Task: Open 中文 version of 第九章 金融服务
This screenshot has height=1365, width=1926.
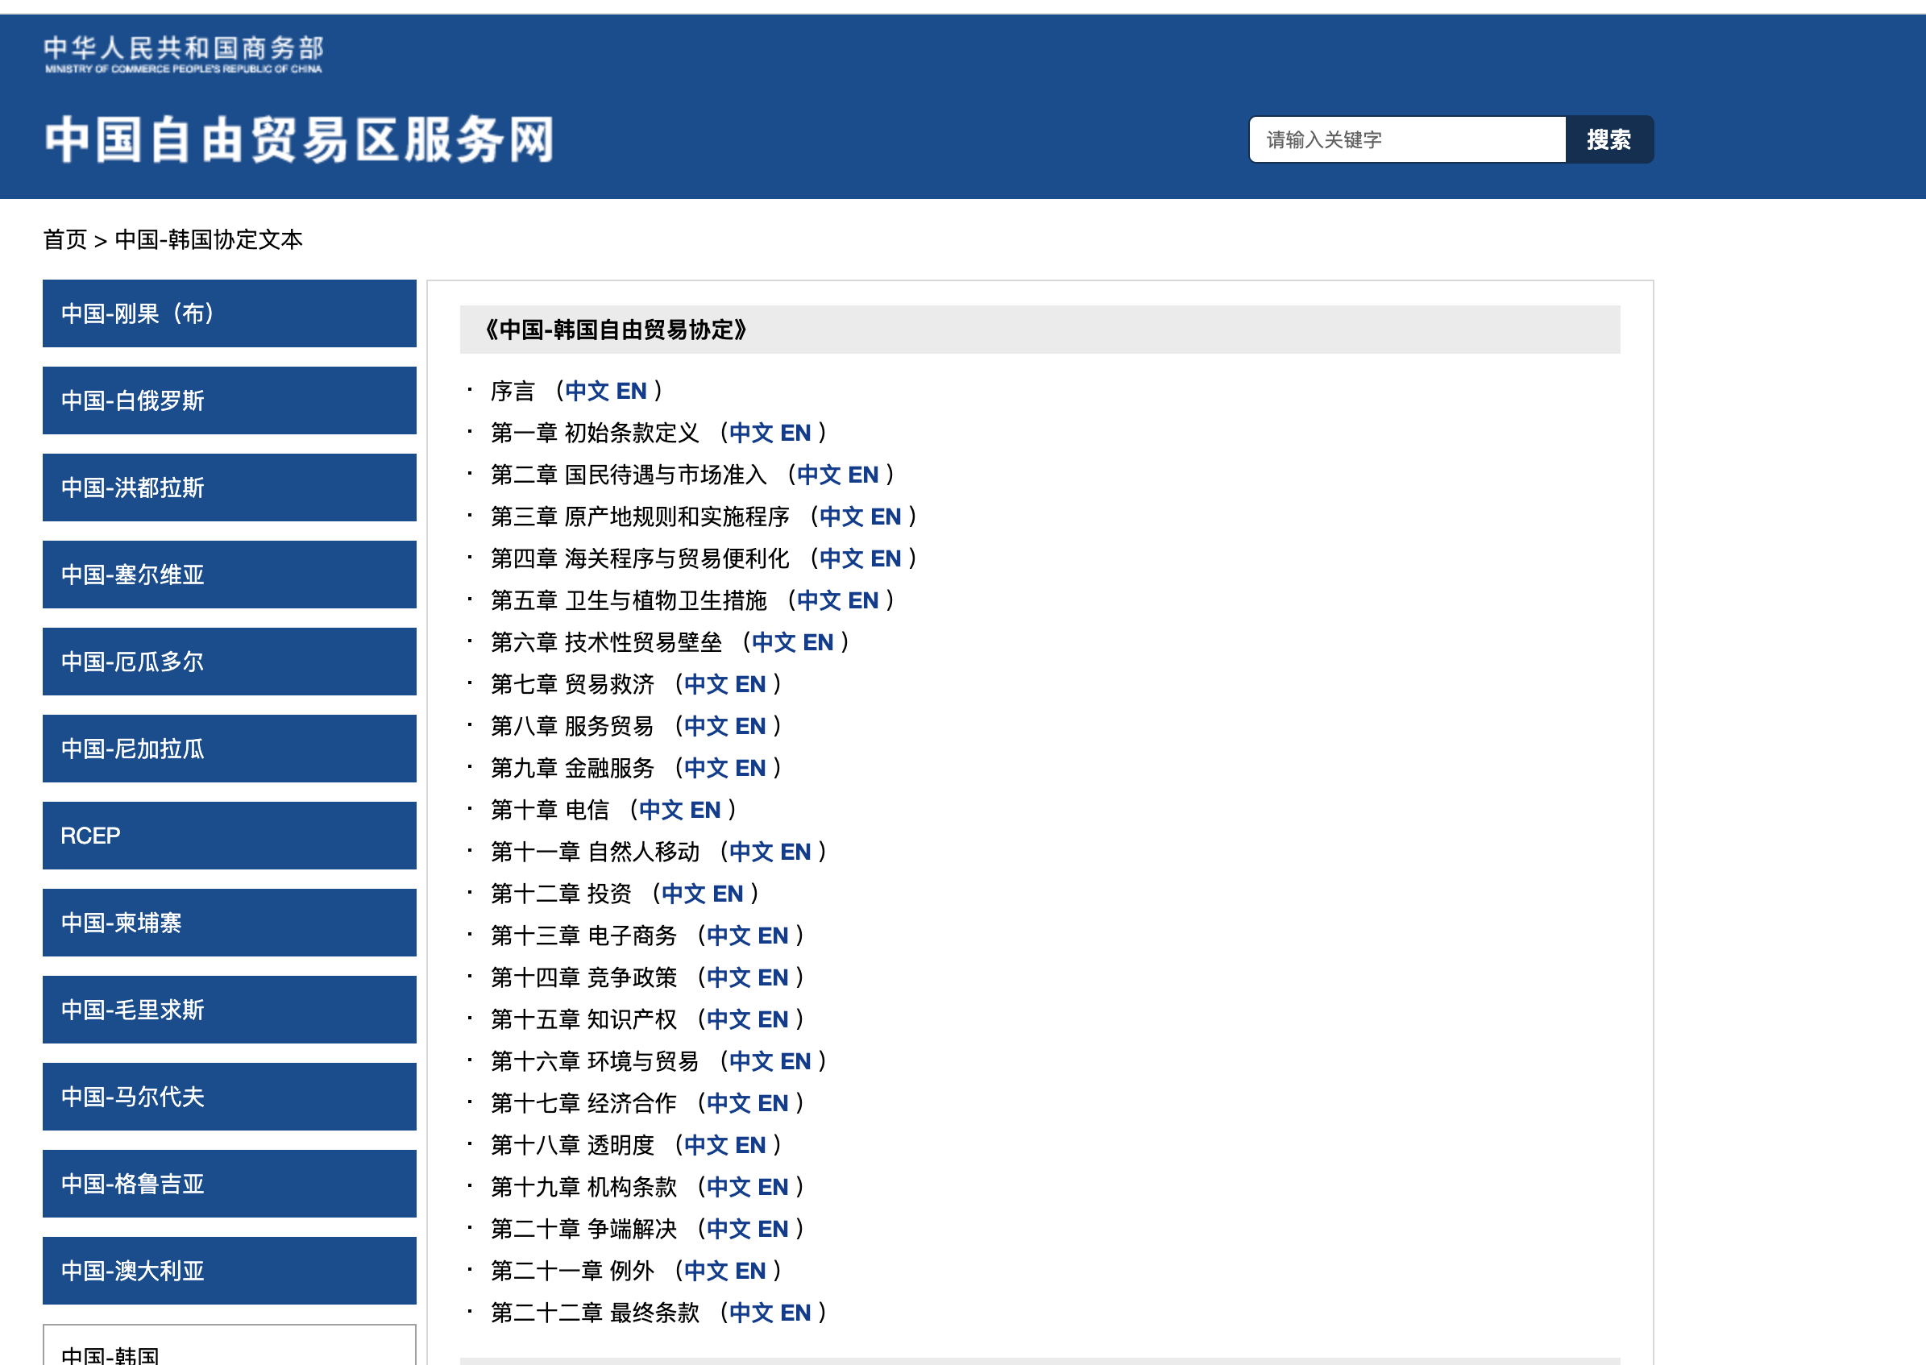Action: pyautogui.click(x=706, y=768)
